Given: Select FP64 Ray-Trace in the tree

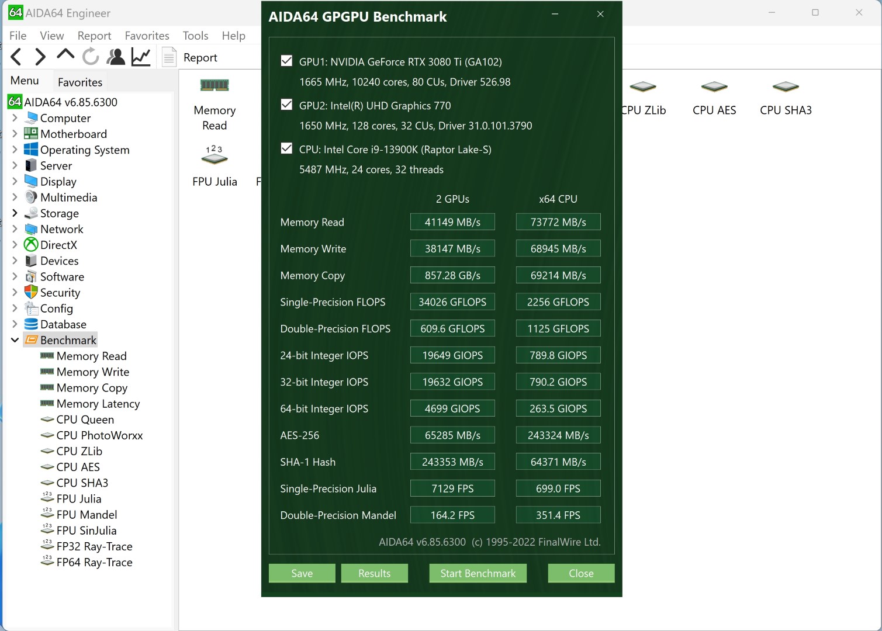Looking at the screenshot, I should click(x=95, y=562).
